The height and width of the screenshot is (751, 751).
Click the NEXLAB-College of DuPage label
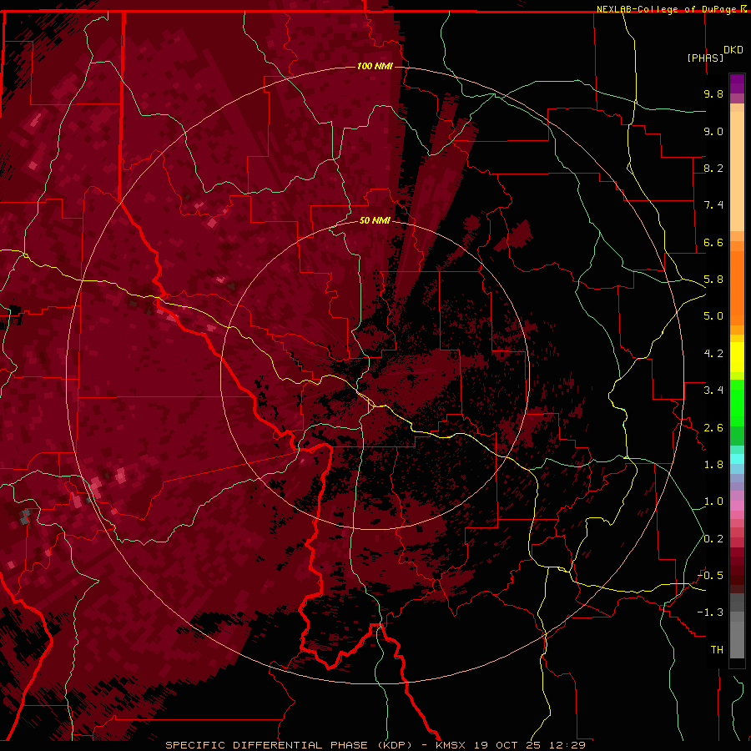click(668, 9)
